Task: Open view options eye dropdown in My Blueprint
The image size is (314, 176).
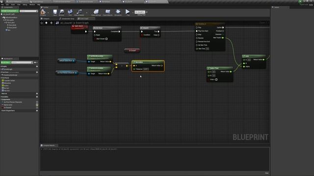Action: point(35,63)
